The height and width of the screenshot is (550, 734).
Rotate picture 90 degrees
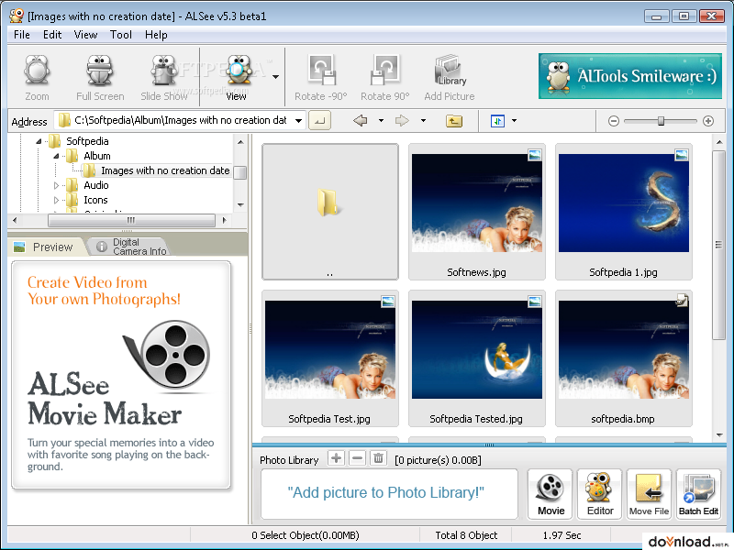tap(384, 78)
